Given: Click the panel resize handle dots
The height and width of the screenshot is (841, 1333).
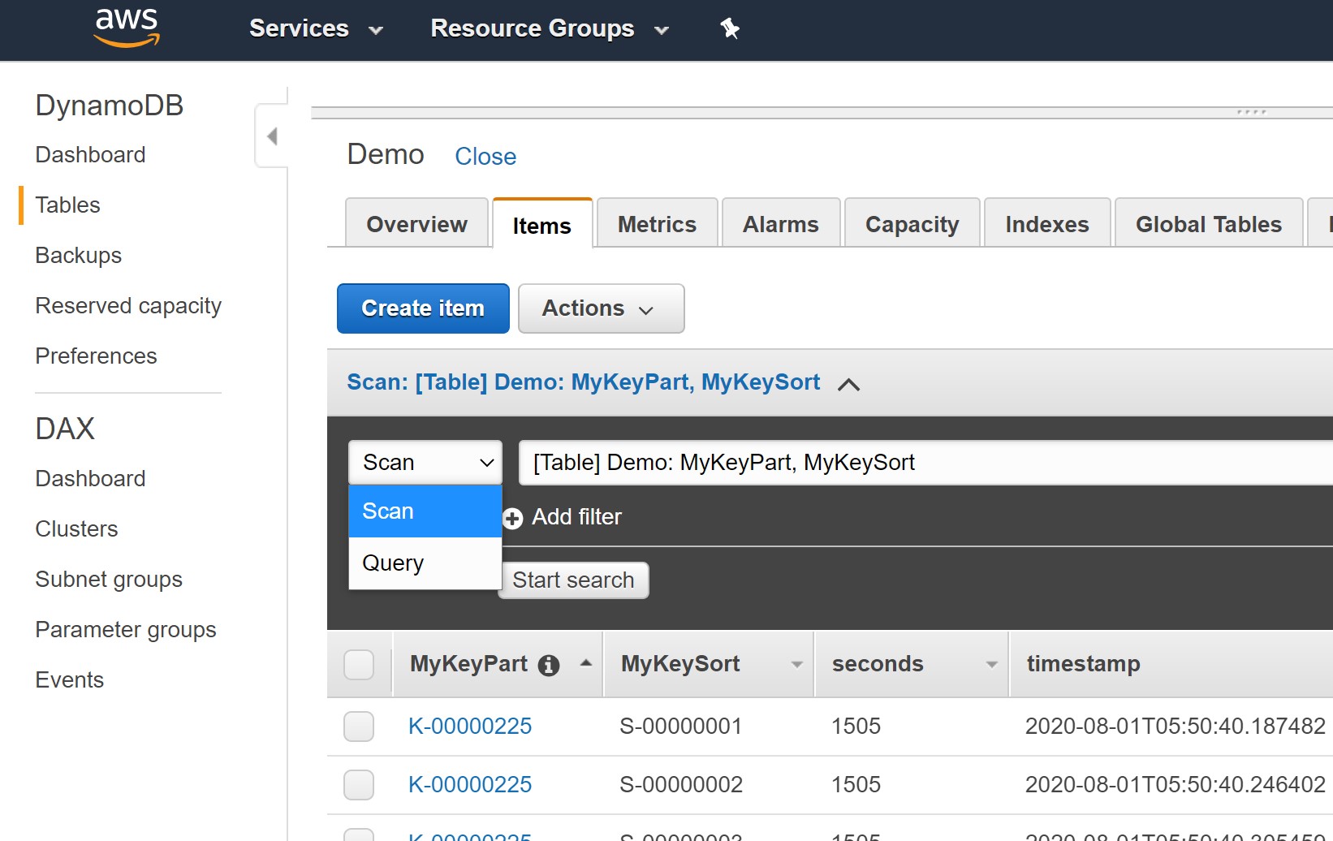Looking at the screenshot, I should (1251, 112).
